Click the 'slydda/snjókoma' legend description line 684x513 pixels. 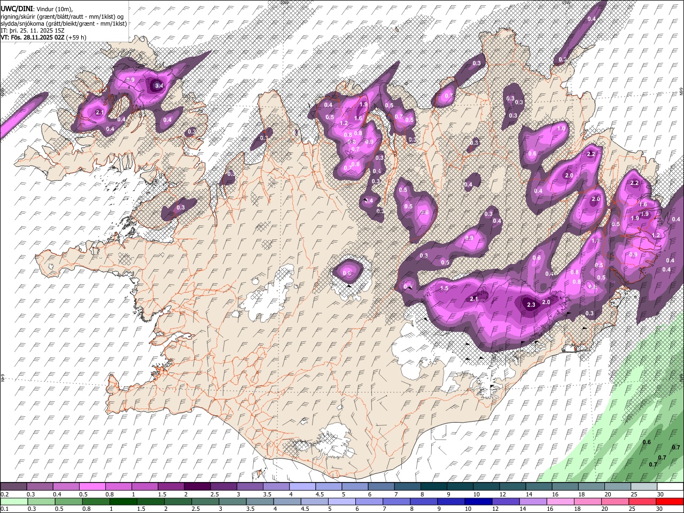[64, 24]
